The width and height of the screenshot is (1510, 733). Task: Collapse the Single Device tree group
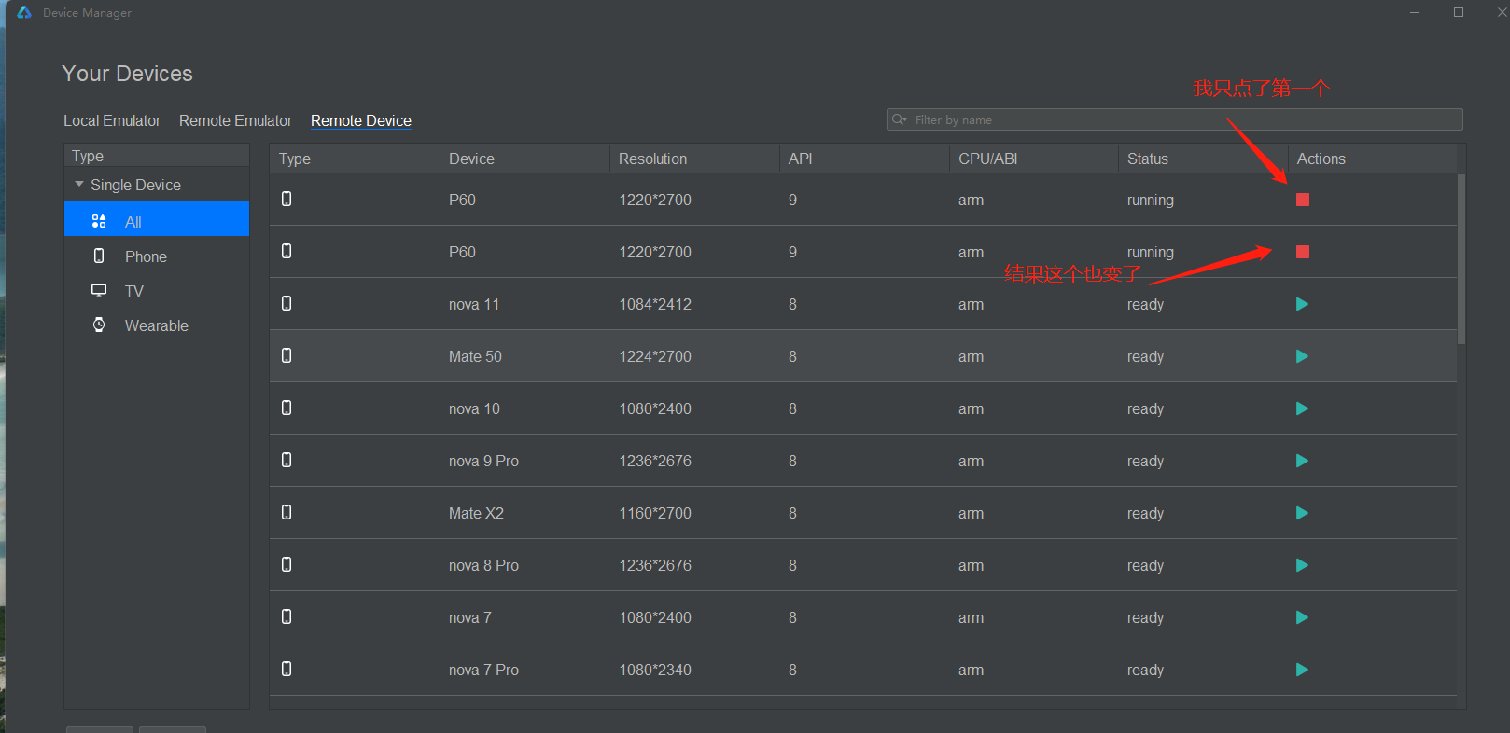[79, 185]
